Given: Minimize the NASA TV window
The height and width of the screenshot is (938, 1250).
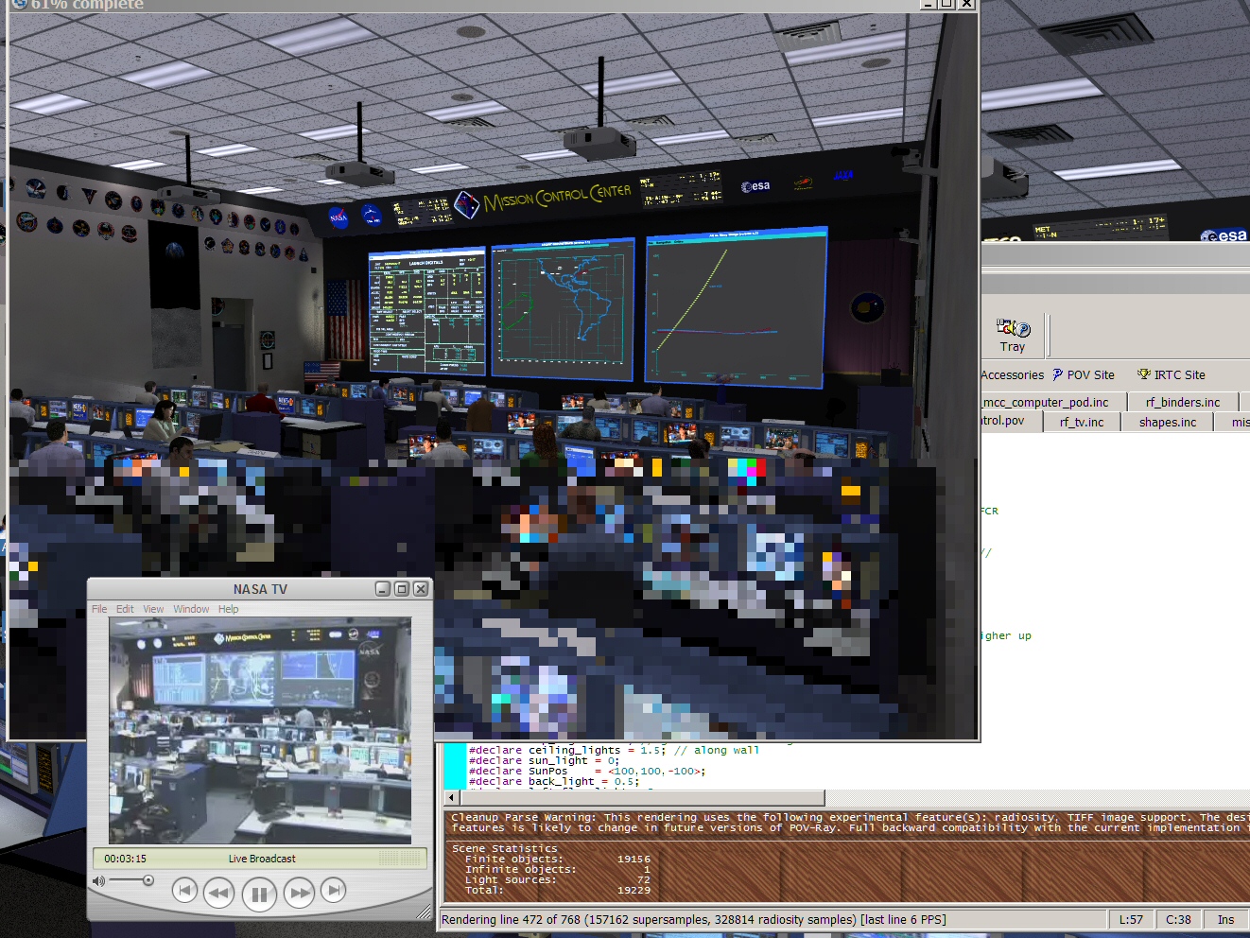Looking at the screenshot, I should click(x=383, y=589).
